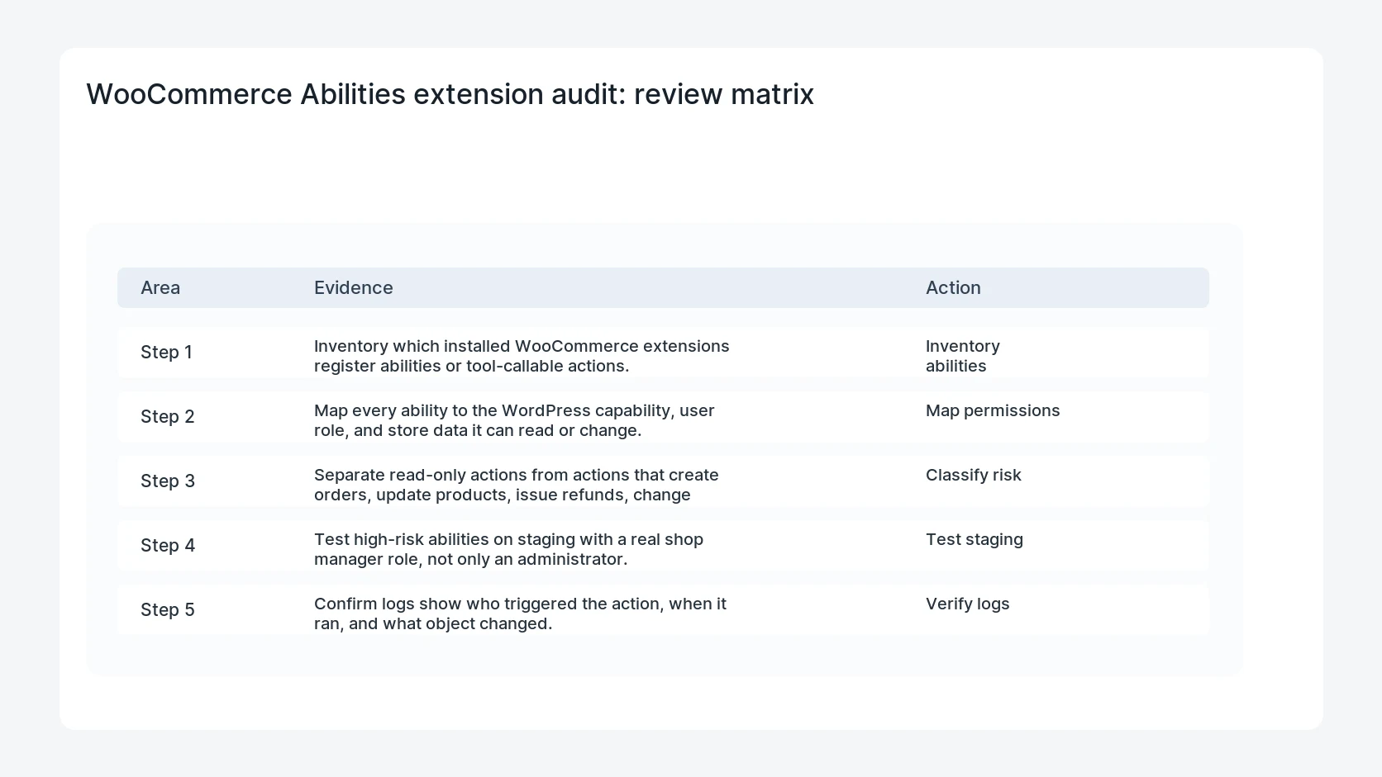Select the Step 5 cell
The height and width of the screenshot is (777, 1382).
[x=168, y=609]
